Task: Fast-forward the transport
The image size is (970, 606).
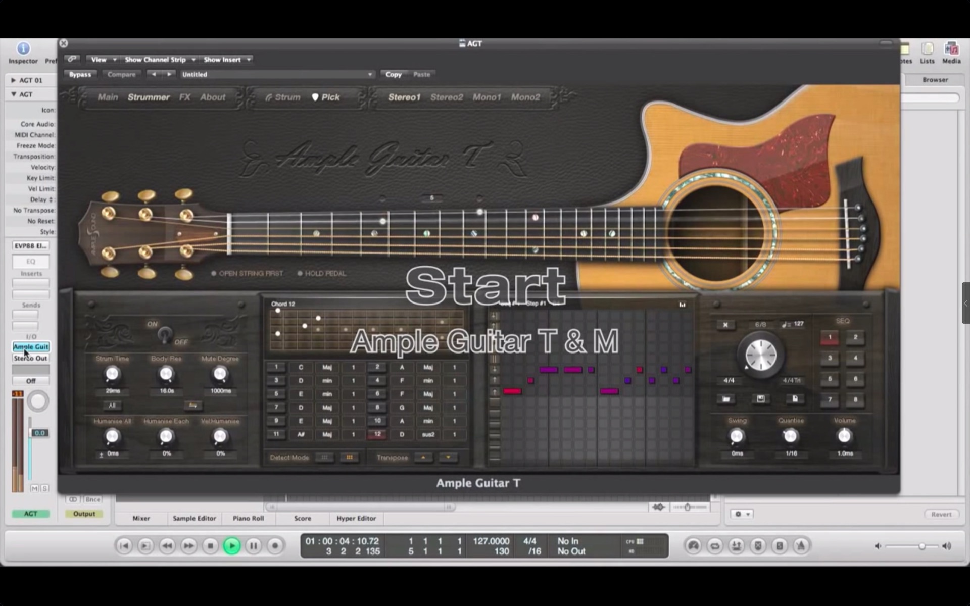Action: [188, 546]
